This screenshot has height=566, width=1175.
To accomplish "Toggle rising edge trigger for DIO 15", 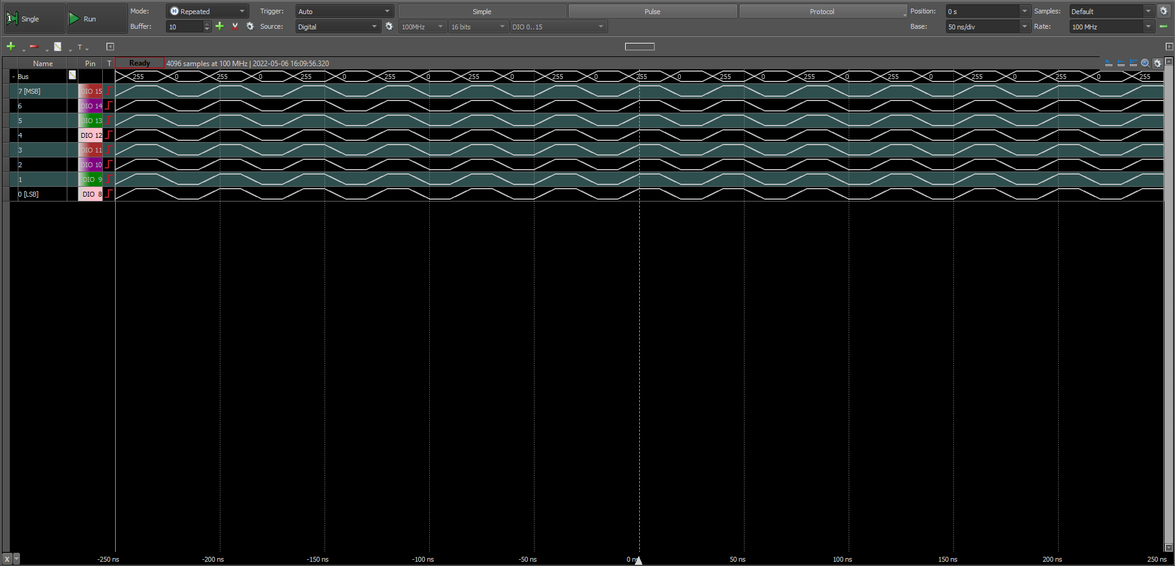I will (109, 91).
